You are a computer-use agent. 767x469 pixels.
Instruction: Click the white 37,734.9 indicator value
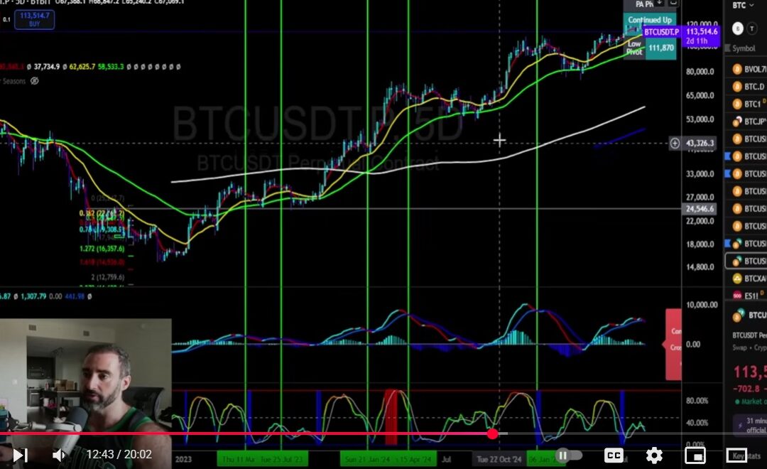(x=46, y=67)
